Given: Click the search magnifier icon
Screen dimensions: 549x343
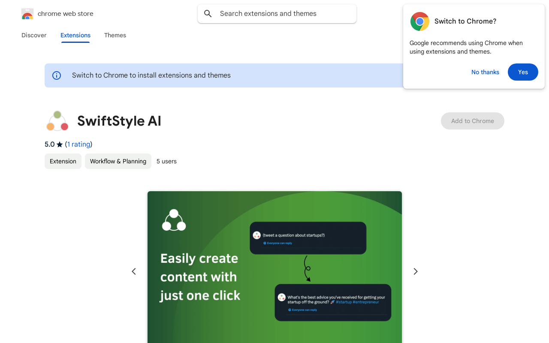Looking at the screenshot, I should [x=208, y=14].
